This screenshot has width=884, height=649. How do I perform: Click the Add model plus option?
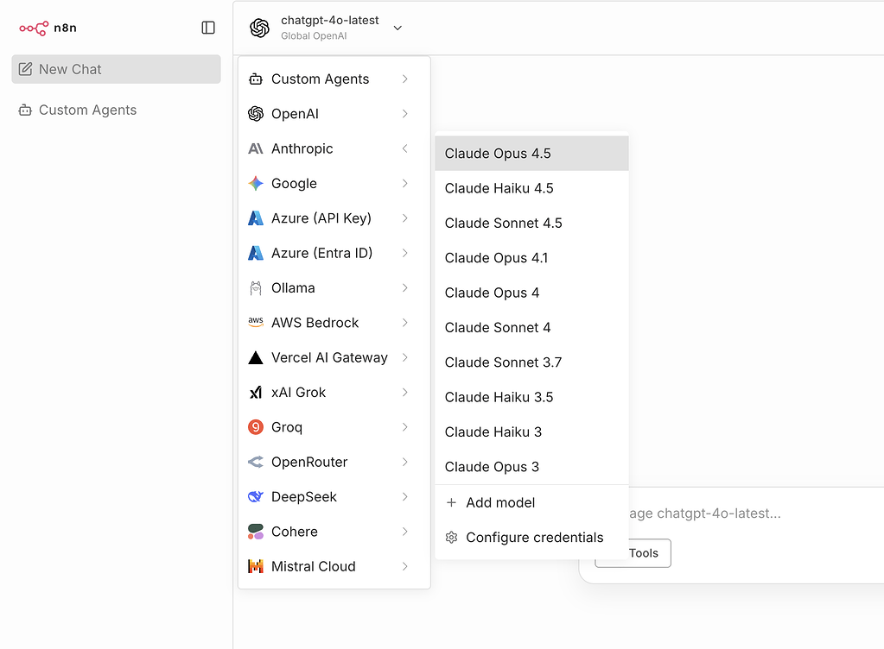(x=491, y=502)
